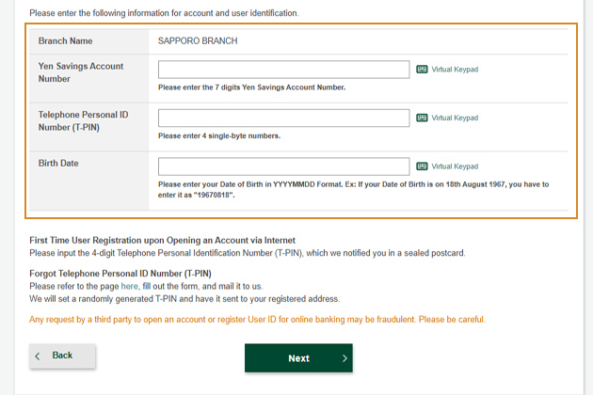
Task: Open Virtual Keypad link for T-PIN
Action: tap(455, 118)
